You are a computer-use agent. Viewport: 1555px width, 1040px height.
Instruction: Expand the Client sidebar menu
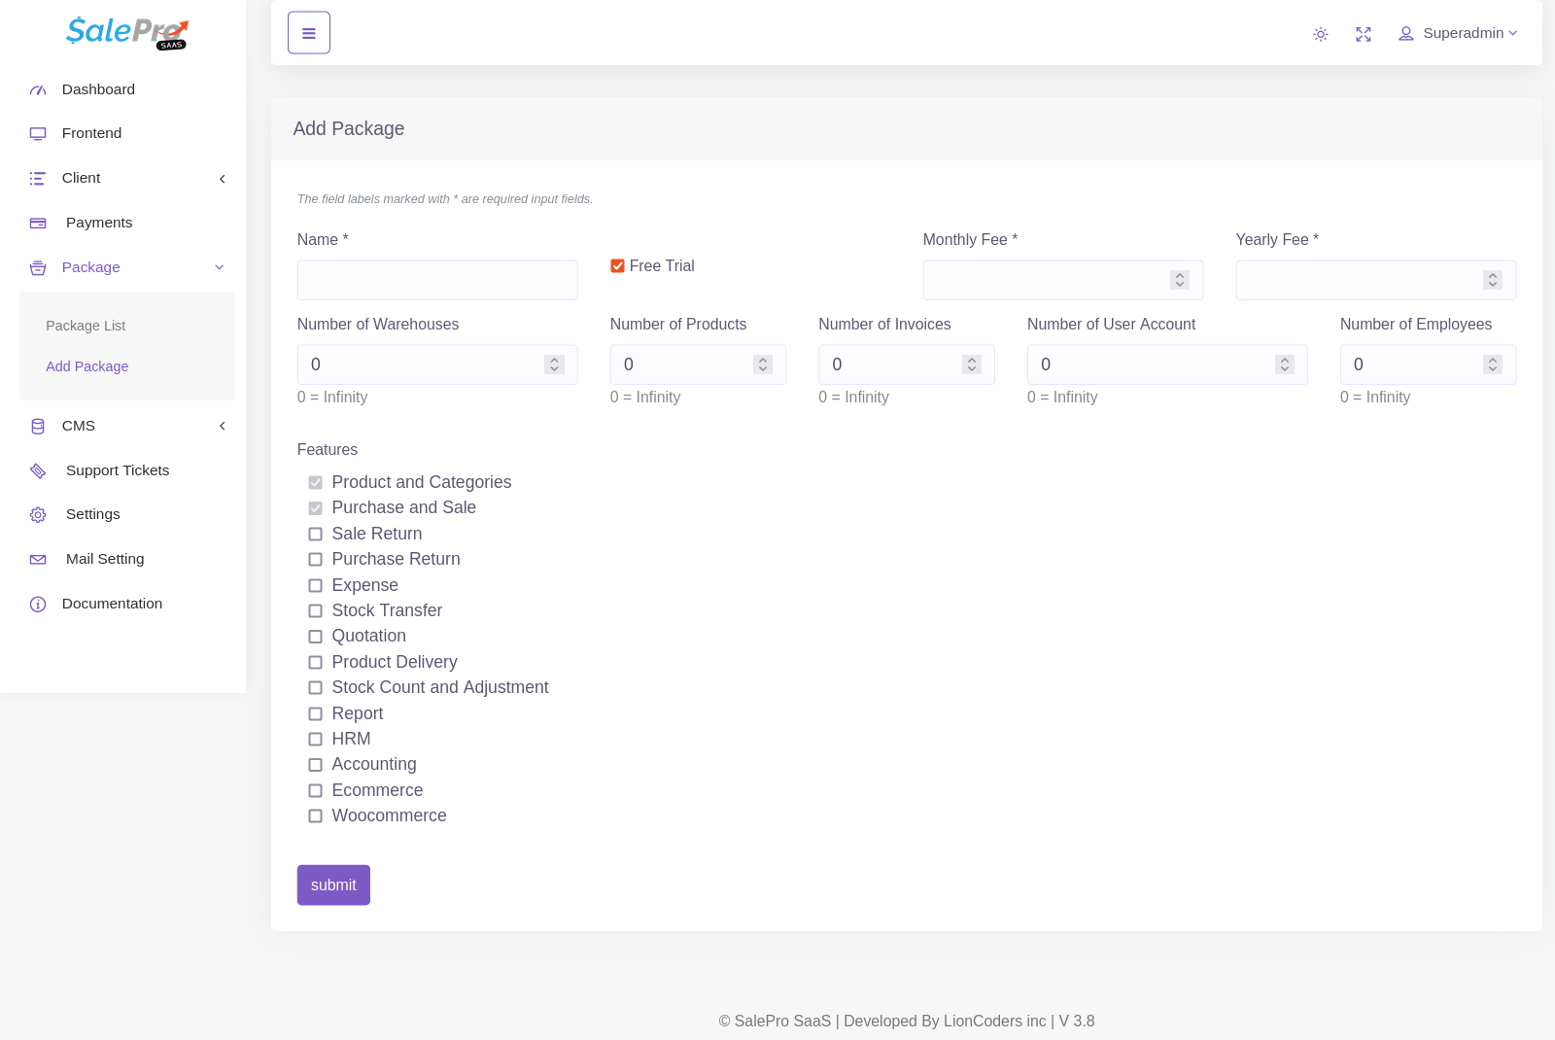pyautogui.click(x=126, y=178)
